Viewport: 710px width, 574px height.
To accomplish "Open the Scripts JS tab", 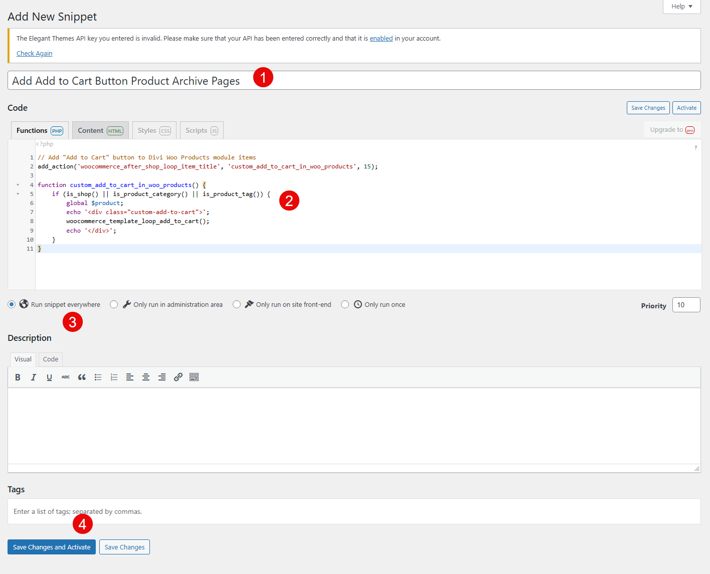I will tap(202, 130).
